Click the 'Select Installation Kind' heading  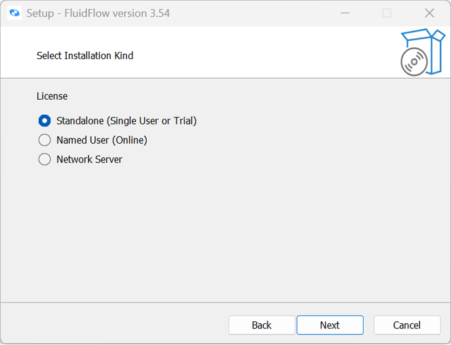(85, 56)
